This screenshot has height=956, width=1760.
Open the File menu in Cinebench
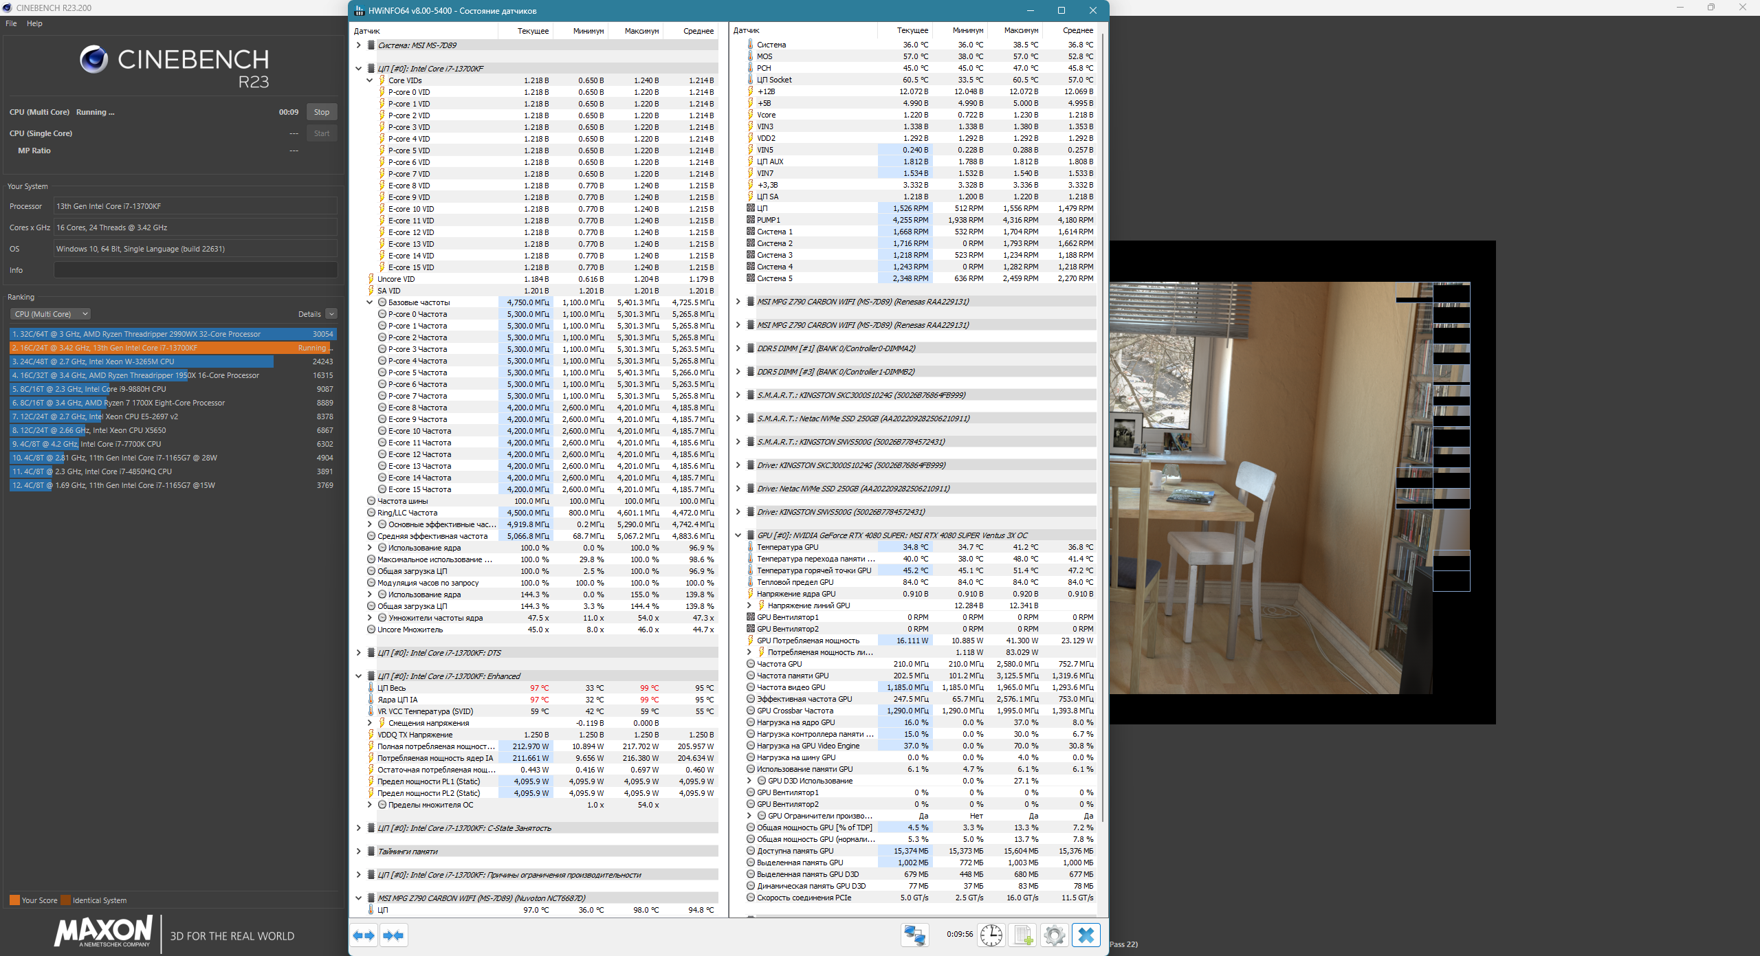click(x=11, y=23)
